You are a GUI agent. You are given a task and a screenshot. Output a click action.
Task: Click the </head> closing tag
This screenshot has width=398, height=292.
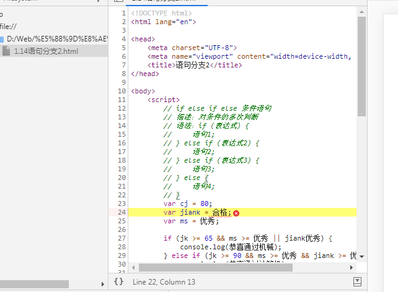tap(145, 74)
